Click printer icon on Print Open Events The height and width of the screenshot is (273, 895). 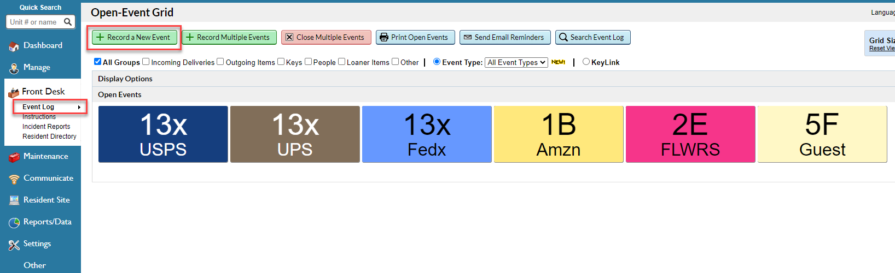tap(384, 37)
